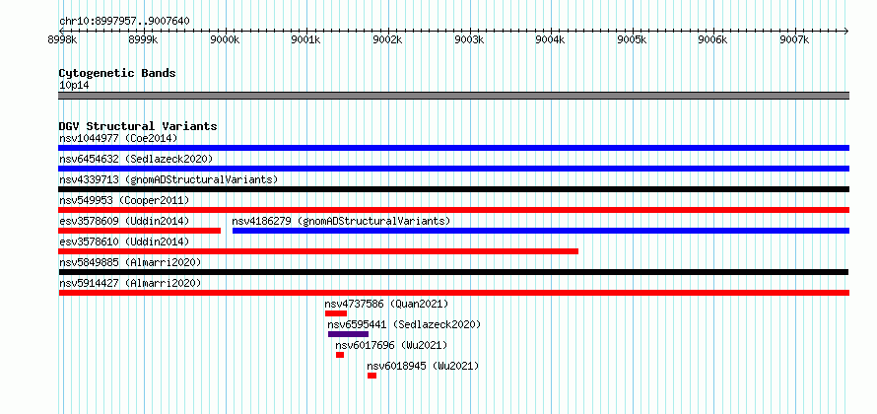Open the nsv6454632 (Sedlazeck2020) label
The height and width of the screenshot is (414, 877).
click(136, 159)
